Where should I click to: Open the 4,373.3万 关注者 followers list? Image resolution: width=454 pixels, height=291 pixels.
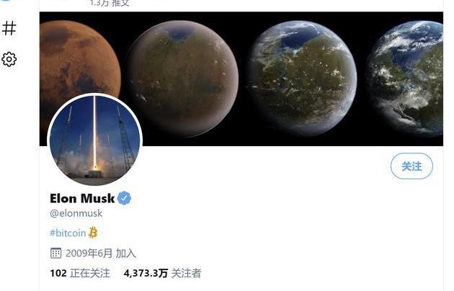pos(162,273)
